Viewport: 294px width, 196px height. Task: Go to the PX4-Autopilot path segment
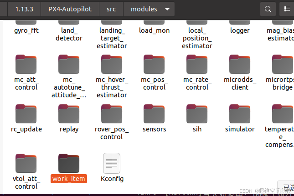pyautogui.click(x=70, y=9)
